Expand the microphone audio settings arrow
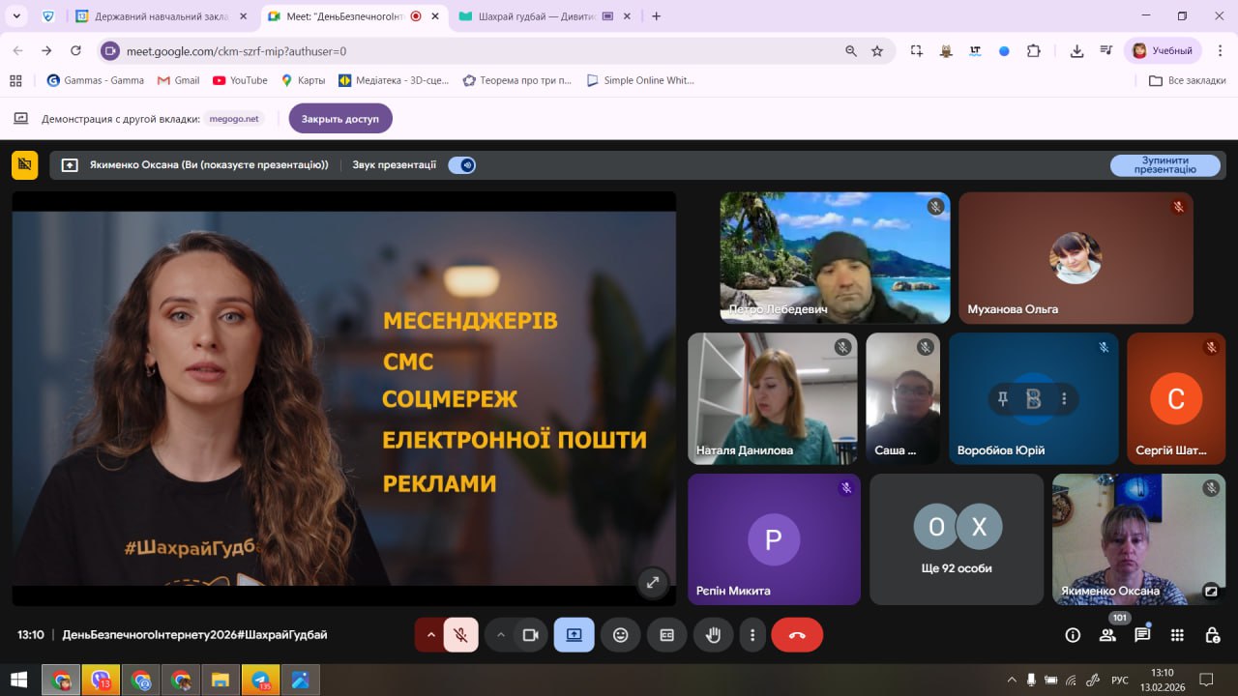This screenshot has width=1238, height=696. 430,635
